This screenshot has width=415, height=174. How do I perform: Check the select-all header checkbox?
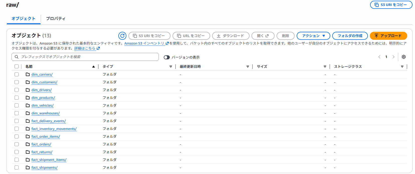click(17, 66)
